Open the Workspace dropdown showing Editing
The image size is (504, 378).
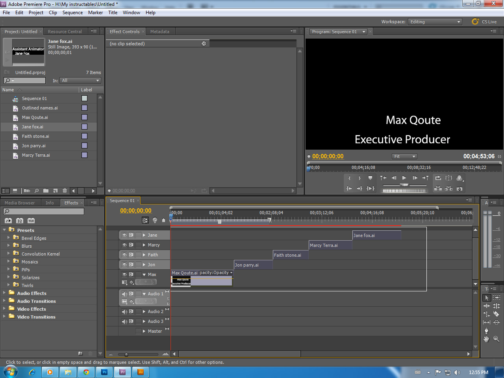(x=435, y=22)
